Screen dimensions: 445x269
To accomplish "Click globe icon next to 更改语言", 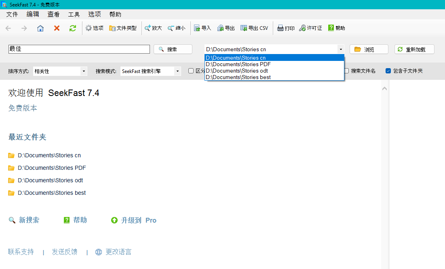I will [x=99, y=252].
